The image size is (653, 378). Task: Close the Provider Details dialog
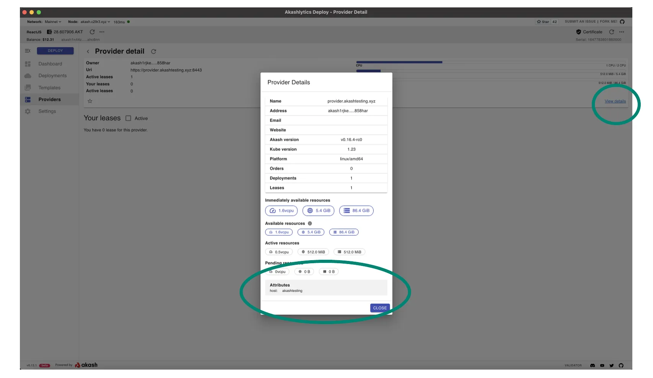[380, 308]
